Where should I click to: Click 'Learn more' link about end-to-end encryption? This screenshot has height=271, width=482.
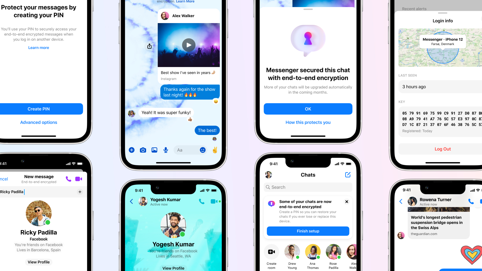click(x=38, y=47)
